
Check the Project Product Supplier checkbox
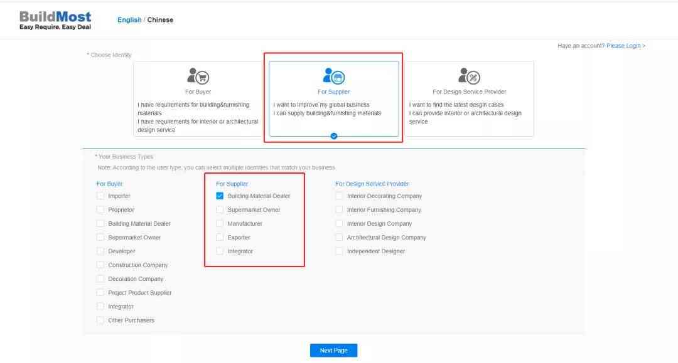pyautogui.click(x=100, y=293)
